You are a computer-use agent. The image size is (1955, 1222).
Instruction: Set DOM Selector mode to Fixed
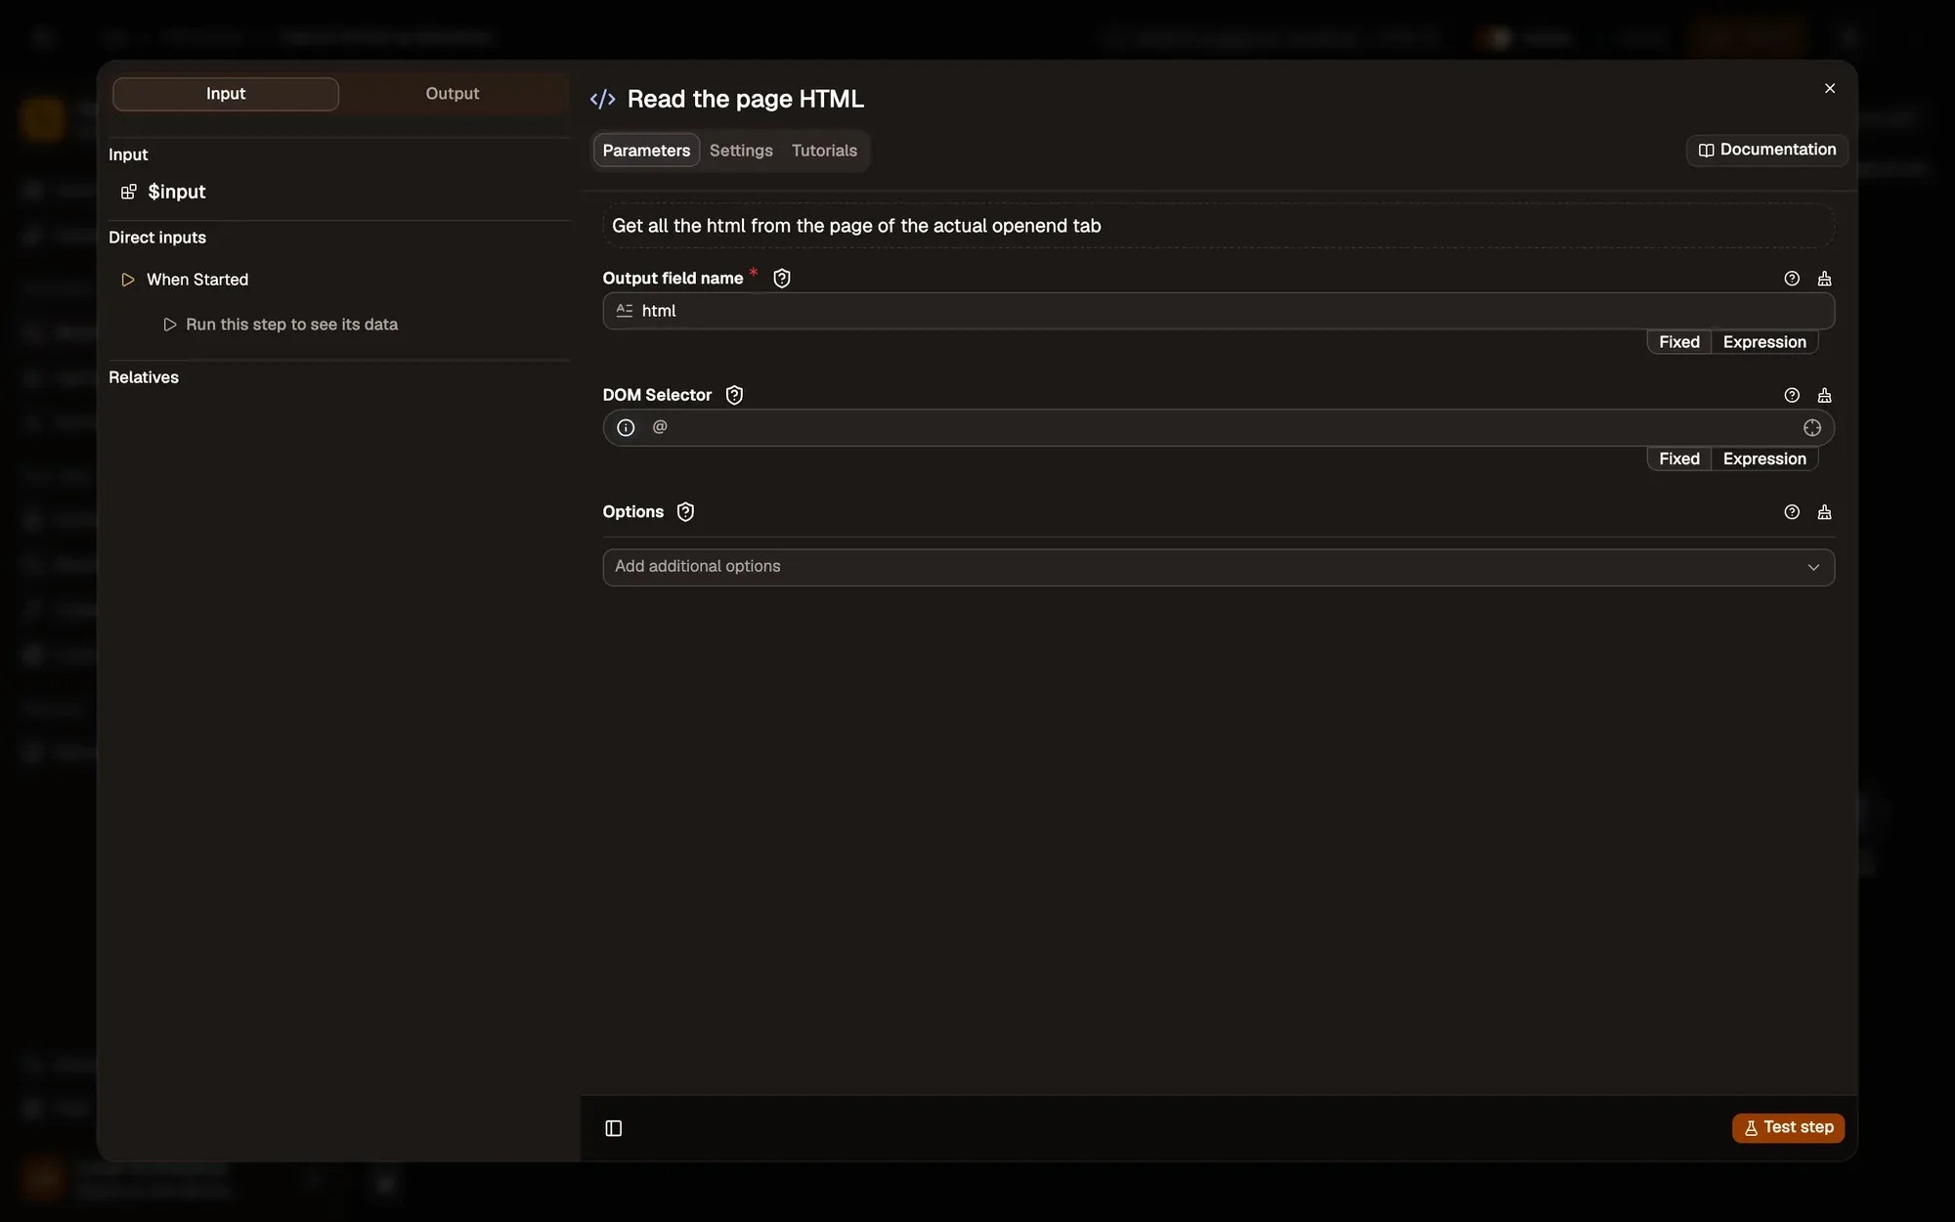click(x=1678, y=458)
